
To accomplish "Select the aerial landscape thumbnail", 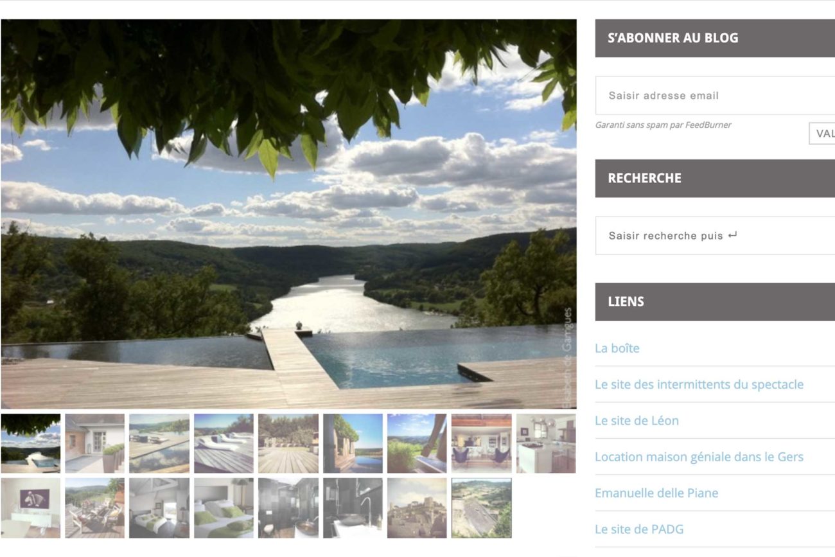I will pyautogui.click(x=482, y=508).
